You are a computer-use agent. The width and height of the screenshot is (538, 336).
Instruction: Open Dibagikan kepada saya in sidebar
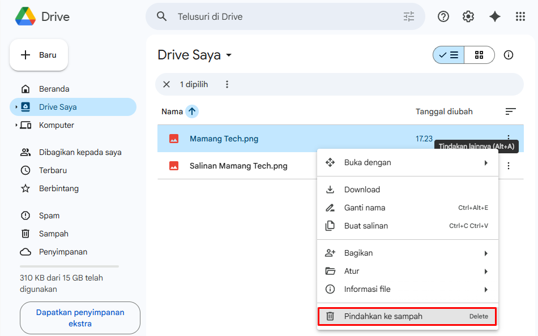(x=73, y=152)
